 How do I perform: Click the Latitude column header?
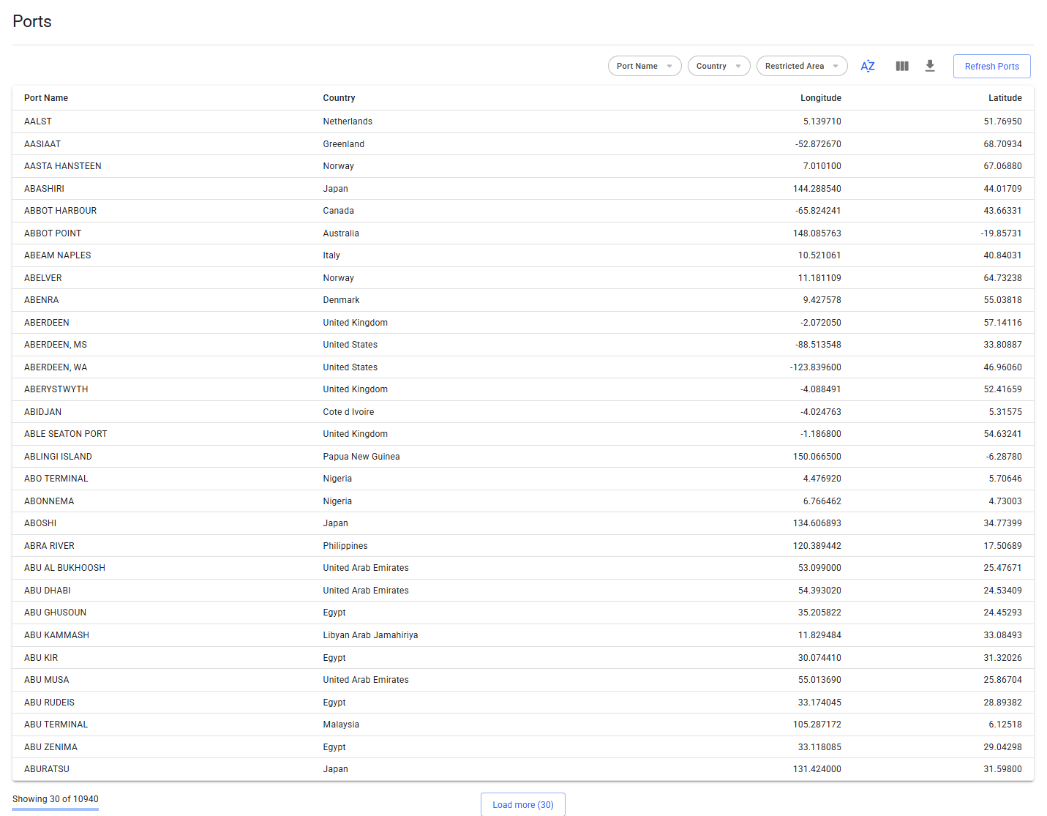[1005, 98]
